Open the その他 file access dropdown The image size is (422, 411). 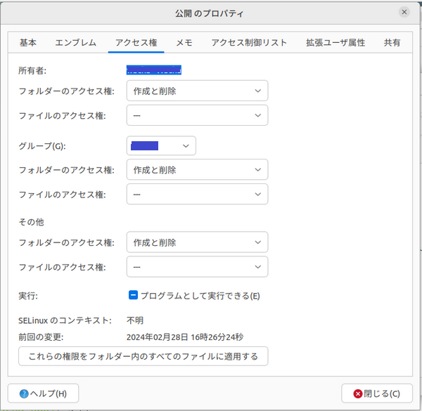[197, 267]
